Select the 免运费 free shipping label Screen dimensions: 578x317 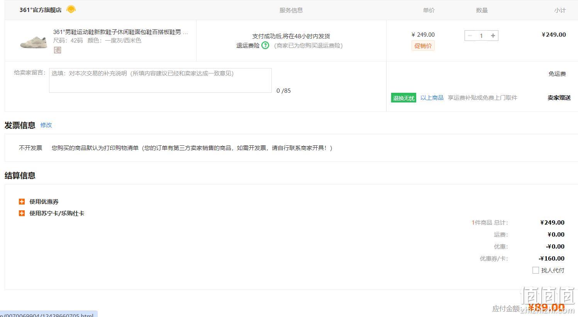(x=557, y=73)
